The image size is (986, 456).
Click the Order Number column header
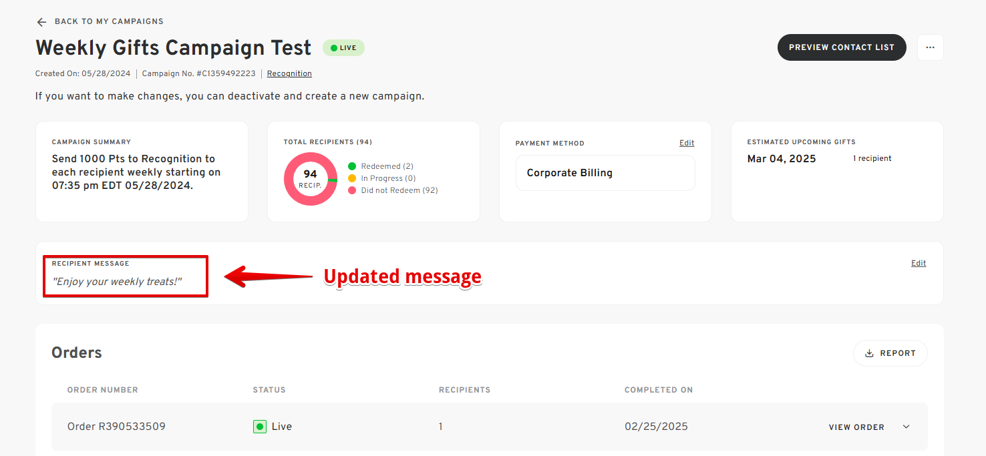(103, 390)
